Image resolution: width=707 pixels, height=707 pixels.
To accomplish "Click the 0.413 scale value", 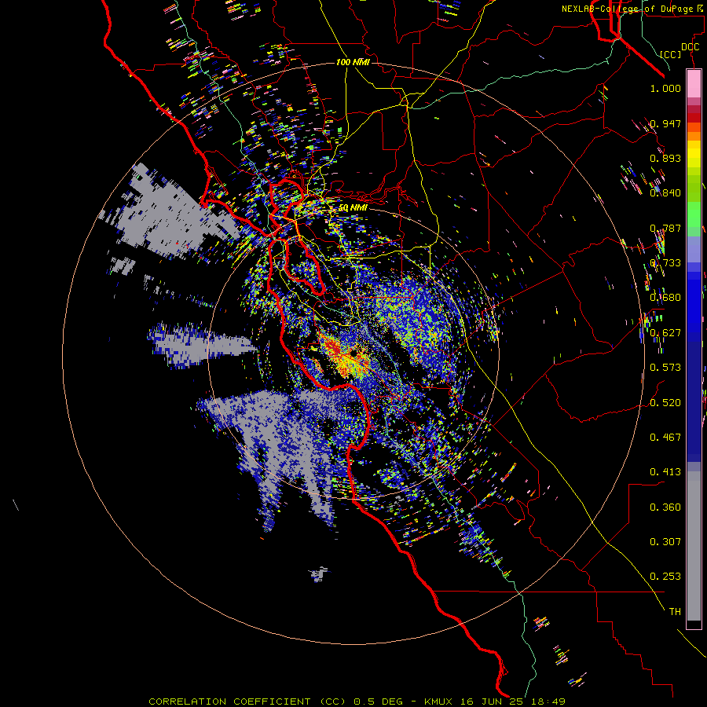I will pos(665,472).
